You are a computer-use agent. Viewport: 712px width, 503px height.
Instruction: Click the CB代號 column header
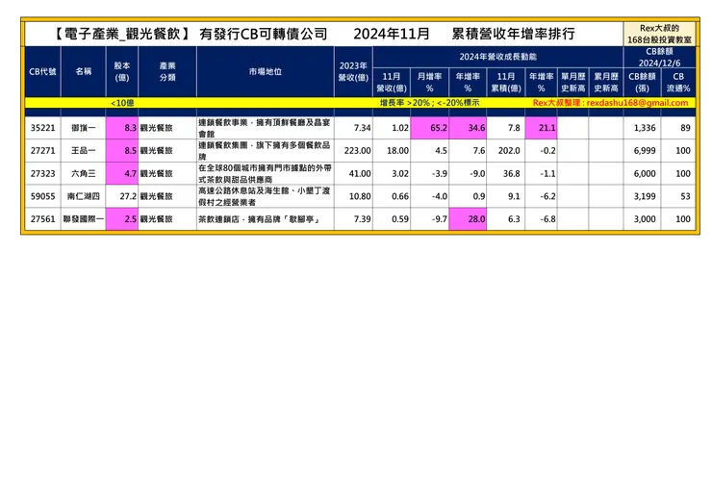pyautogui.click(x=42, y=71)
